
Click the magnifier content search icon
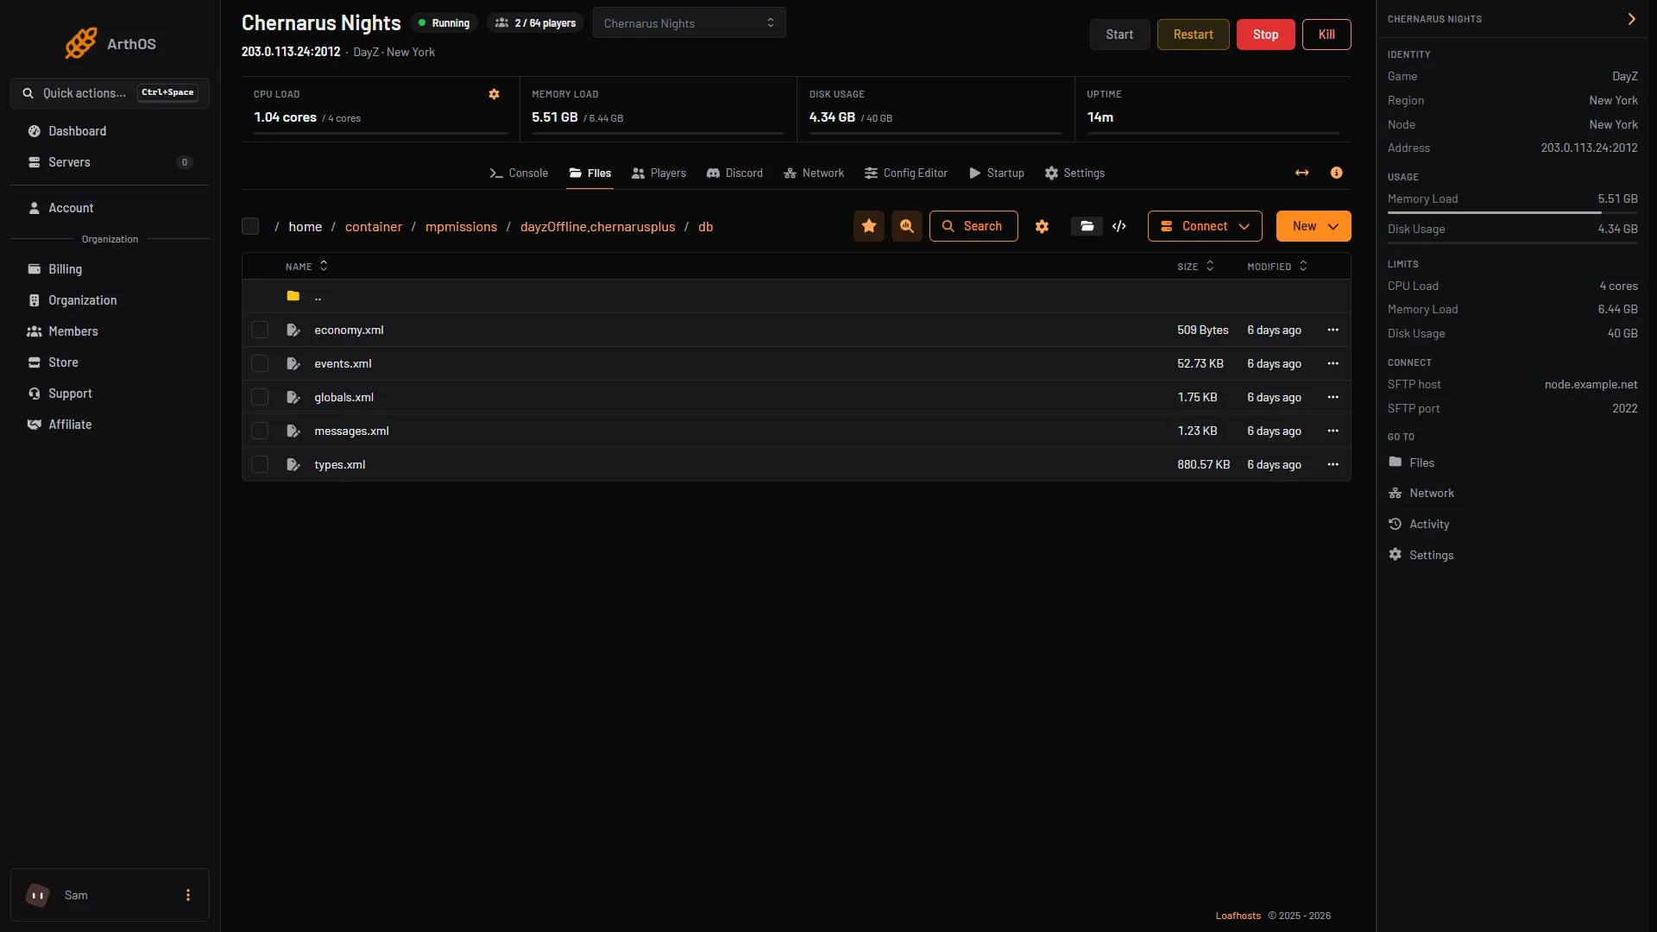pyautogui.click(x=907, y=226)
